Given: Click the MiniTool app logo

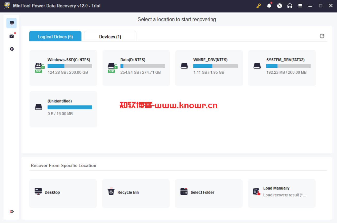Looking at the screenshot, I should pyautogui.click(x=7, y=6).
